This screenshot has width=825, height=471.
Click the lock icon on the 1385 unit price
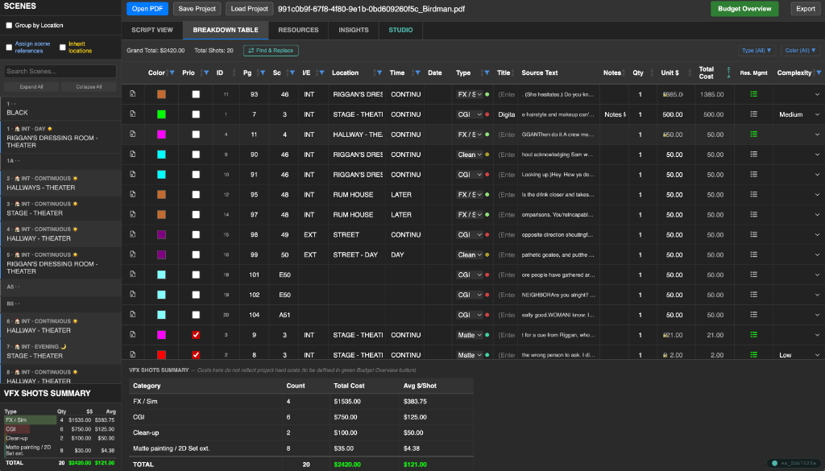[x=665, y=94]
